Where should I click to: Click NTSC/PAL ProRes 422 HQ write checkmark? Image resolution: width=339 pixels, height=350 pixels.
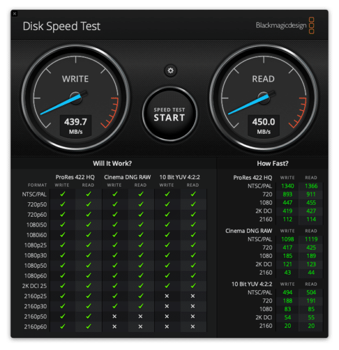(x=63, y=194)
